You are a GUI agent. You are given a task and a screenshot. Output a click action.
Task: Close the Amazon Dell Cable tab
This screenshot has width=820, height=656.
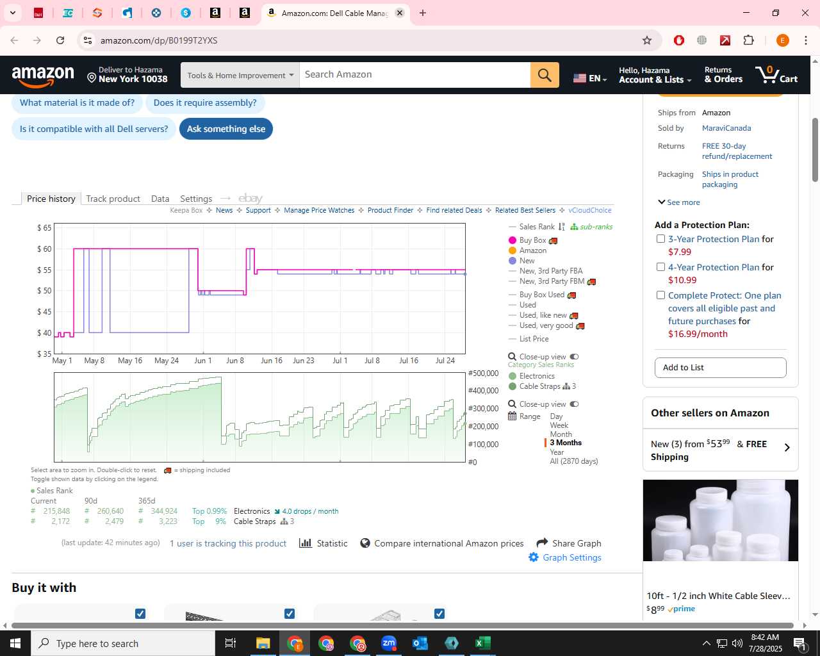click(x=400, y=13)
